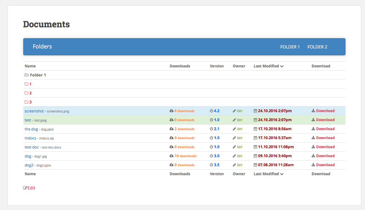This screenshot has height=210, width=365.
Task: Download test-doc.docx via its Download link
Action: click(x=325, y=147)
